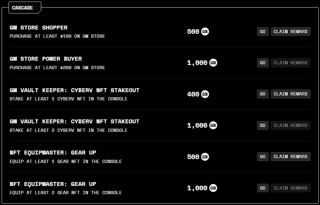This screenshot has height=205, width=320.
Task: Select the Cascade tab label
Action: pyautogui.click(x=23, y=8)
